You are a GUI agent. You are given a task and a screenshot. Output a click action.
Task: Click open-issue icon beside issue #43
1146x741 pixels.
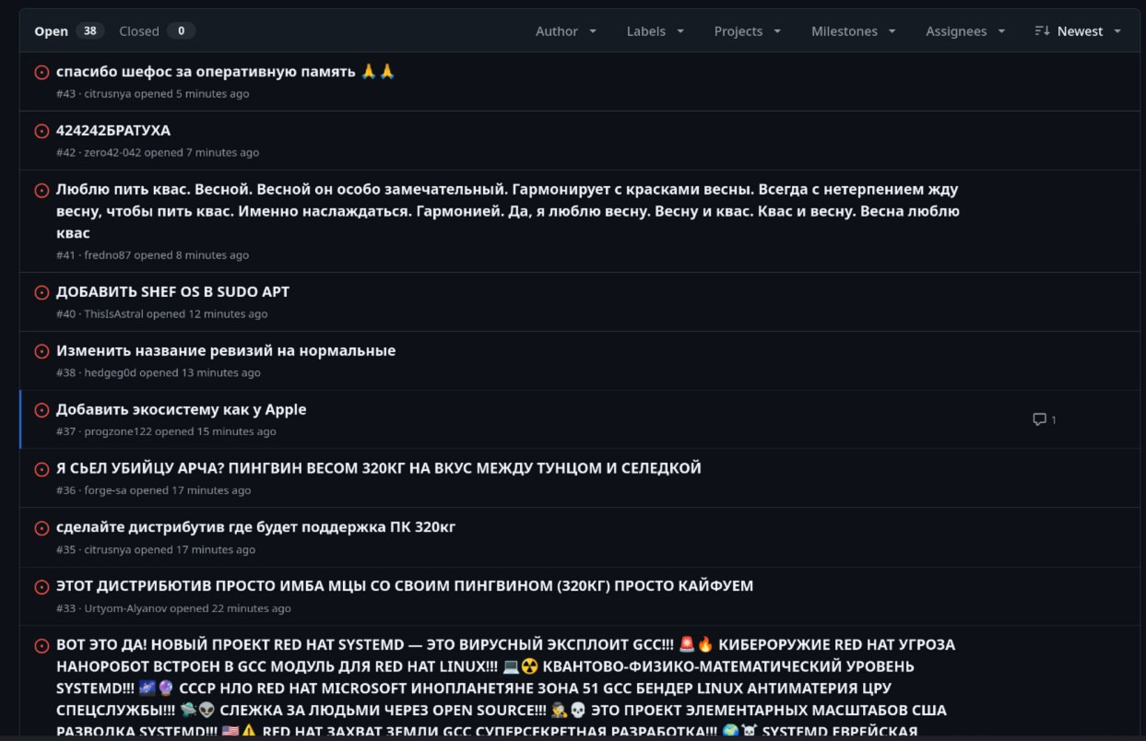41,72
